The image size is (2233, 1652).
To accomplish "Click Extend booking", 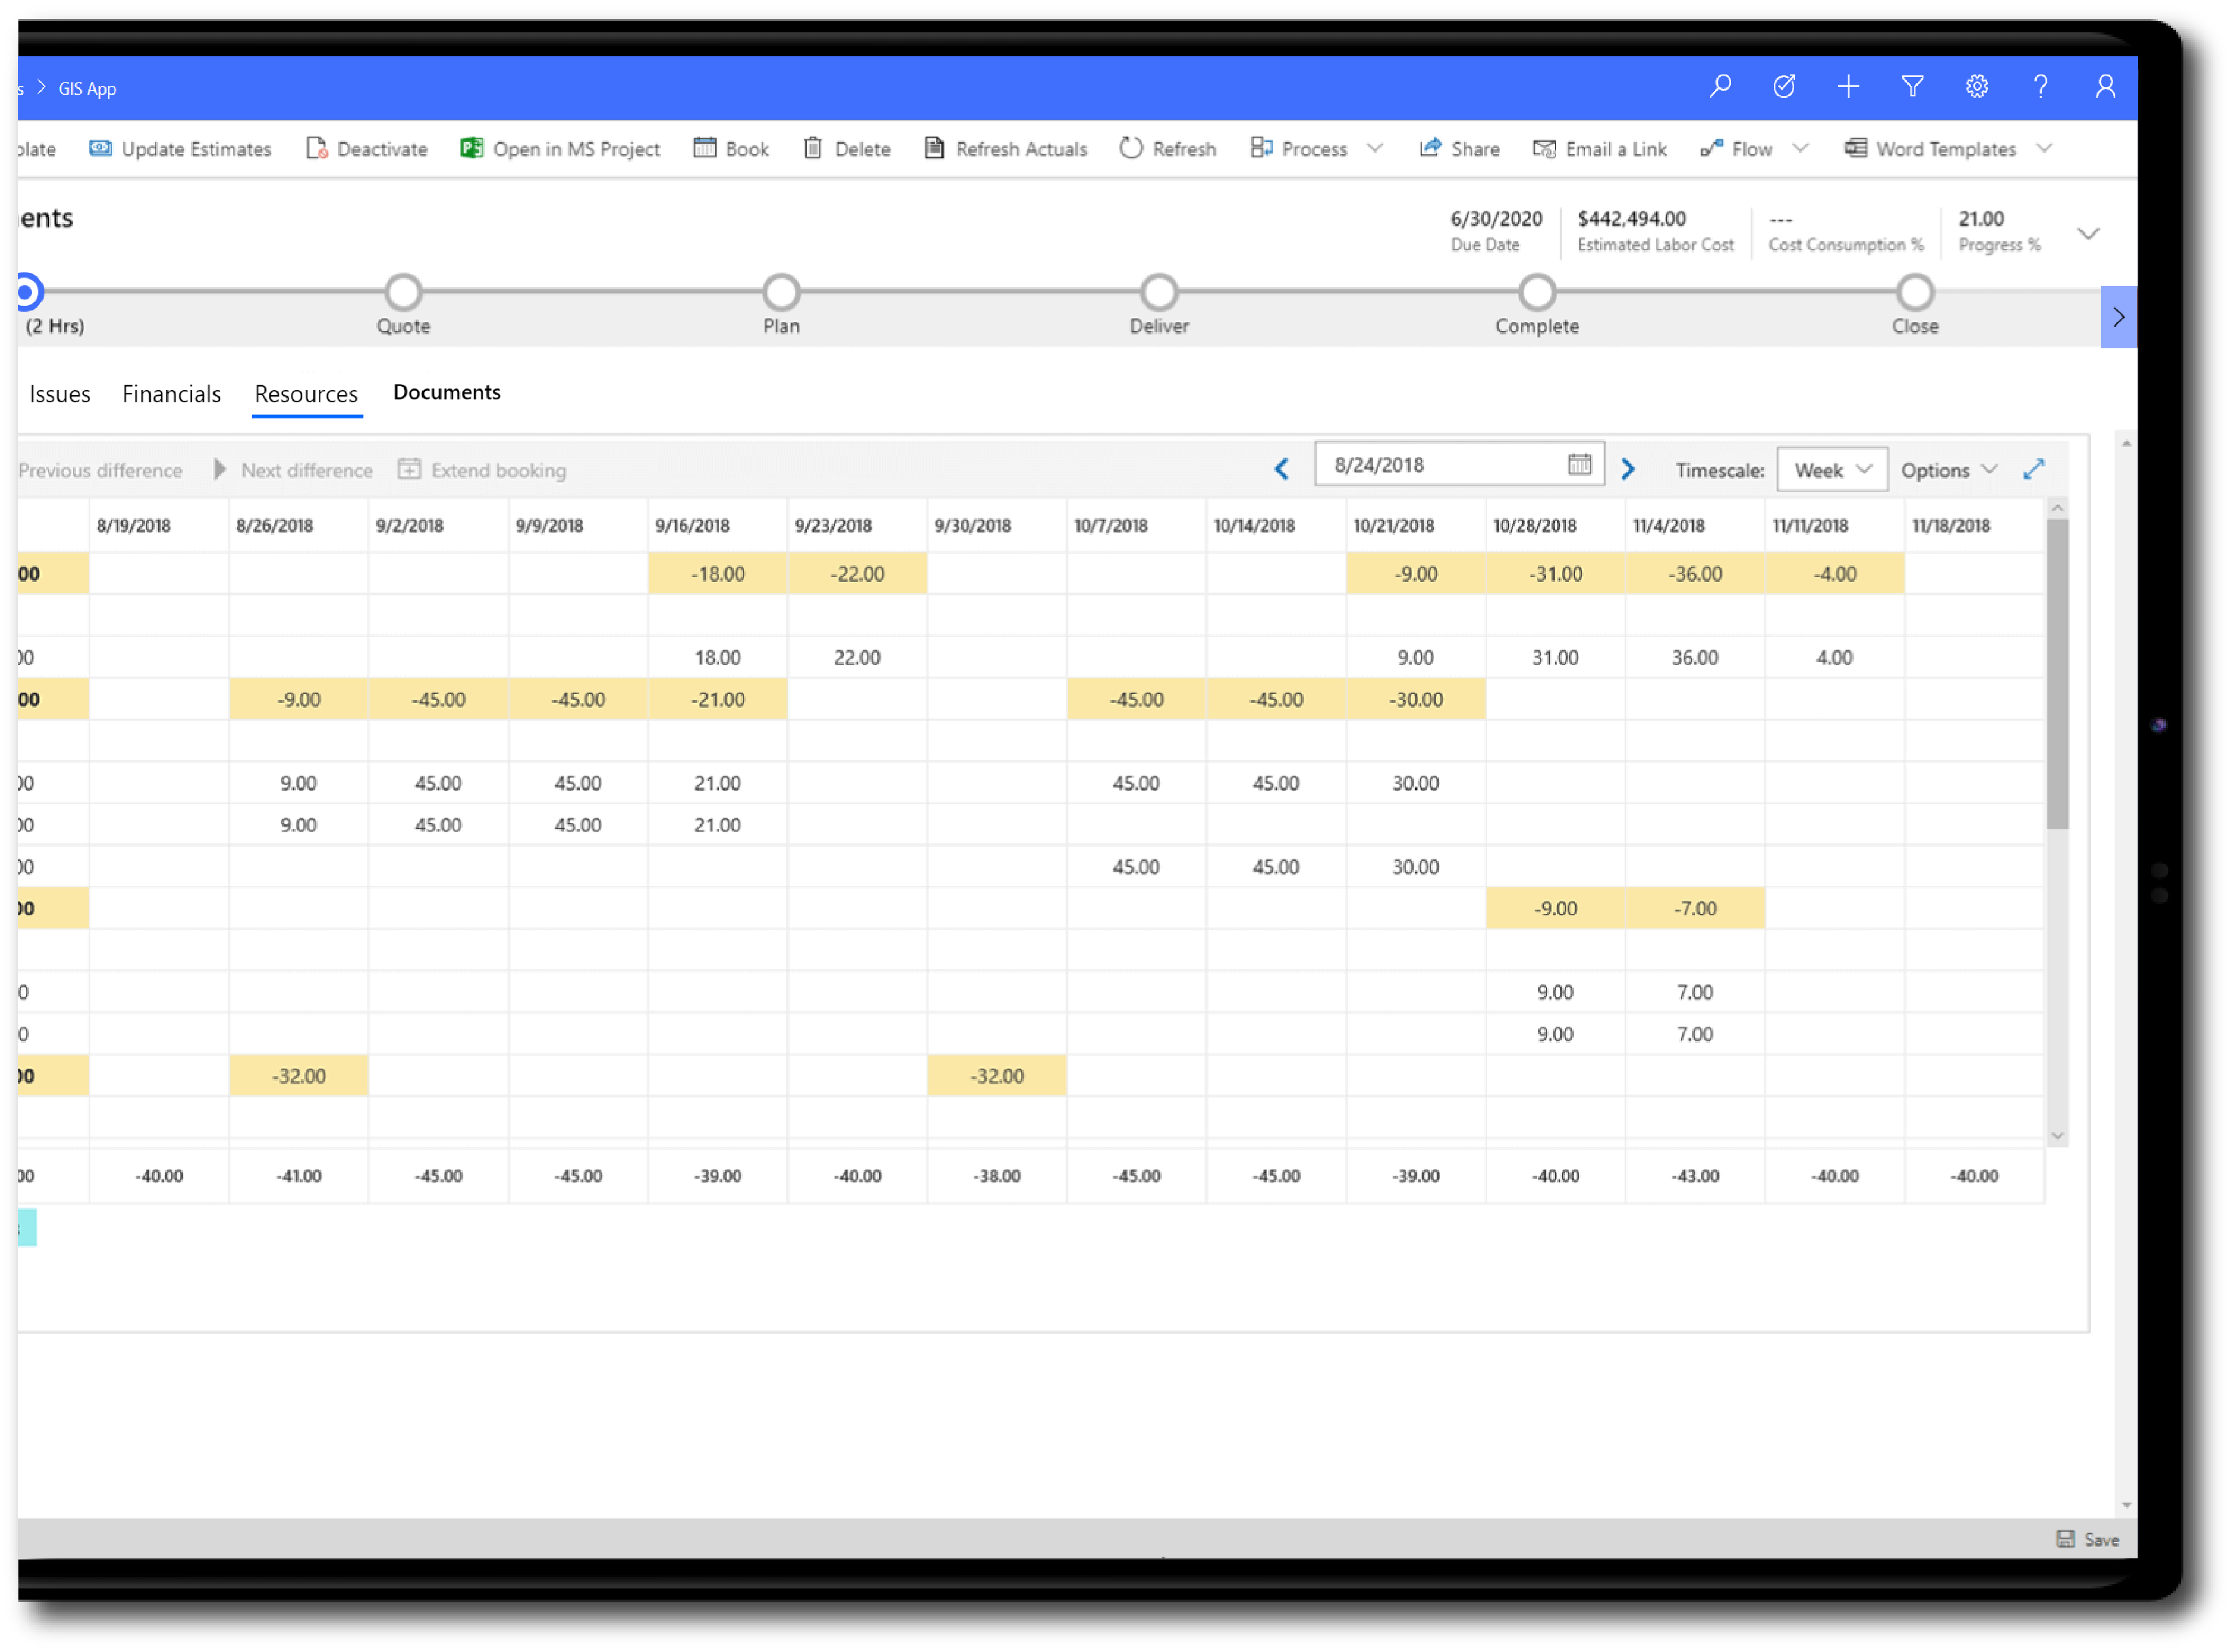I will coord(482,469).
